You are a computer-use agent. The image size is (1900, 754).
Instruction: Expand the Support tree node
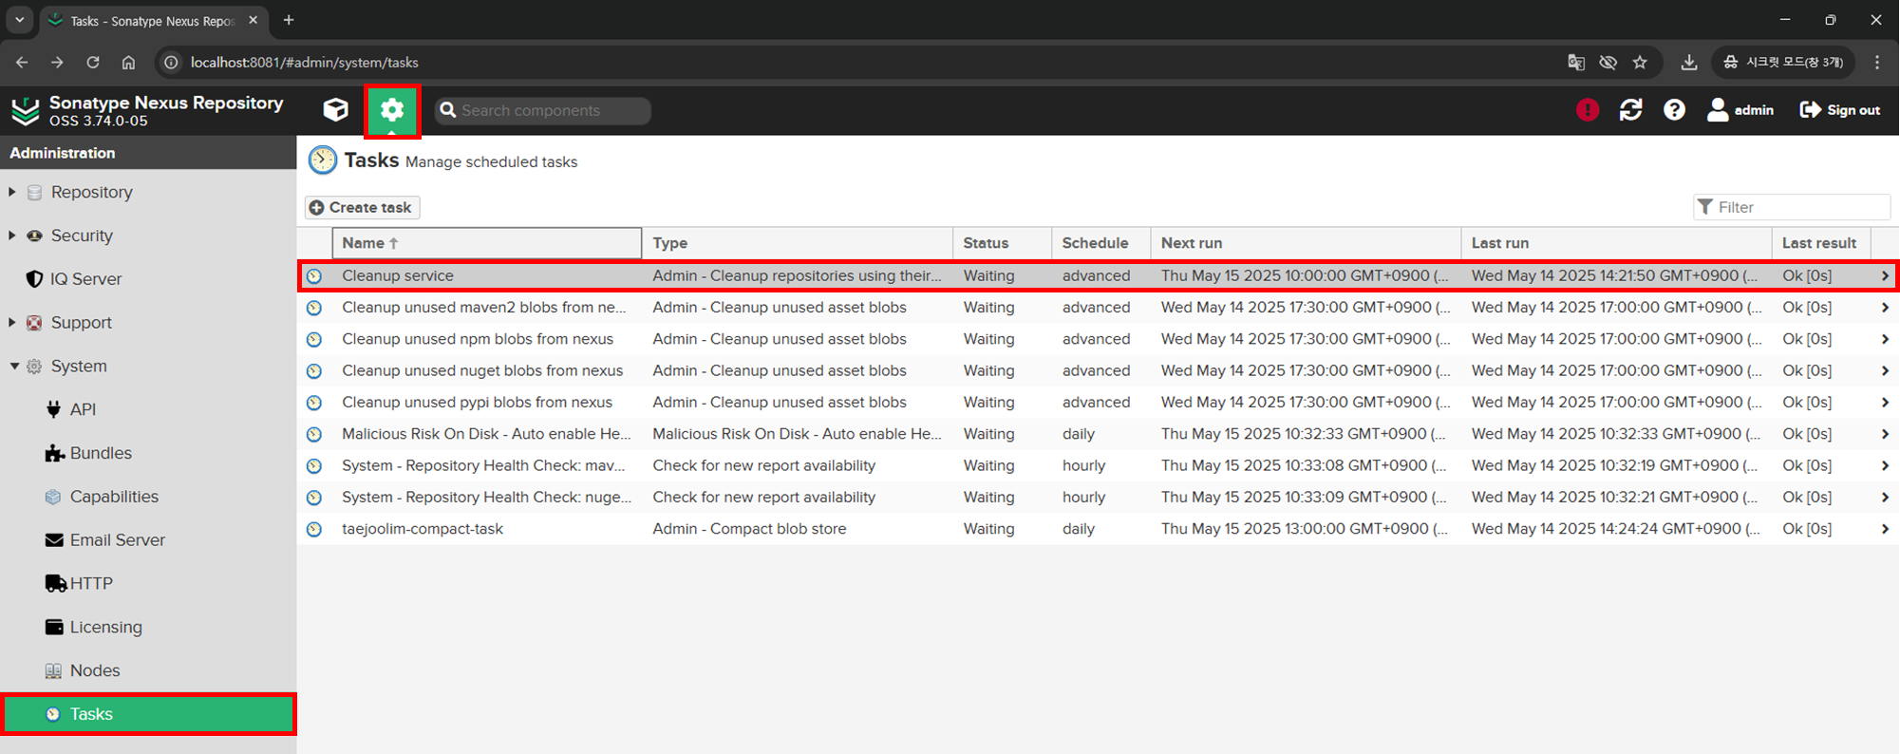(x=12, y=322)
